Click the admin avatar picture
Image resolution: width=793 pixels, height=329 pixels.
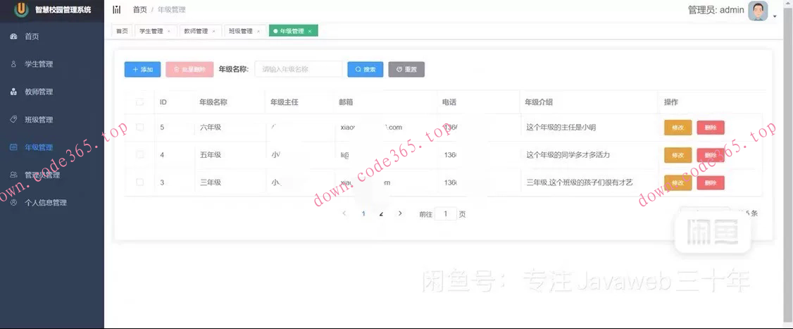(x=758, y=11)
